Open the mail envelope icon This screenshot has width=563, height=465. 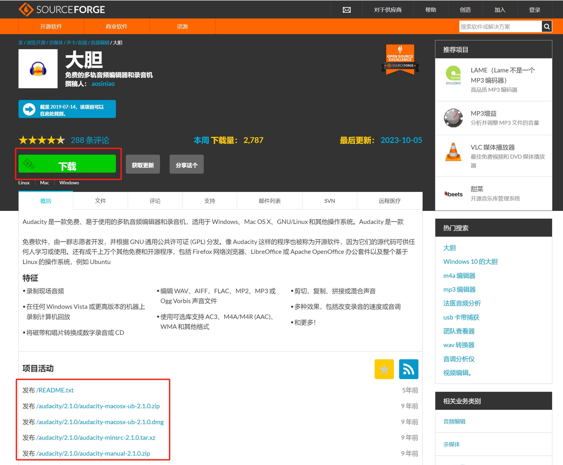pos(347,10)
